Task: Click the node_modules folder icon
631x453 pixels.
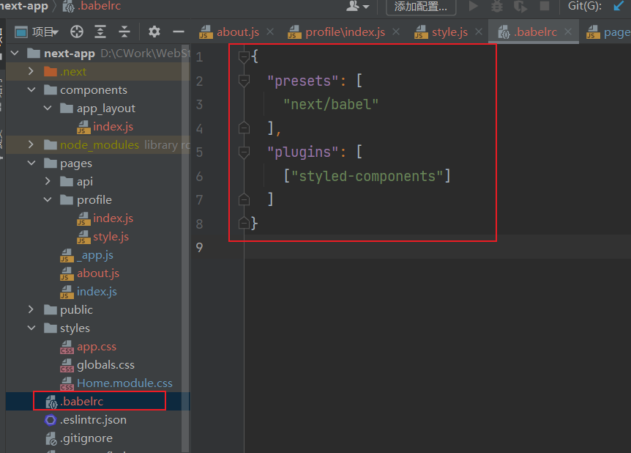Action: coord(51,144)
